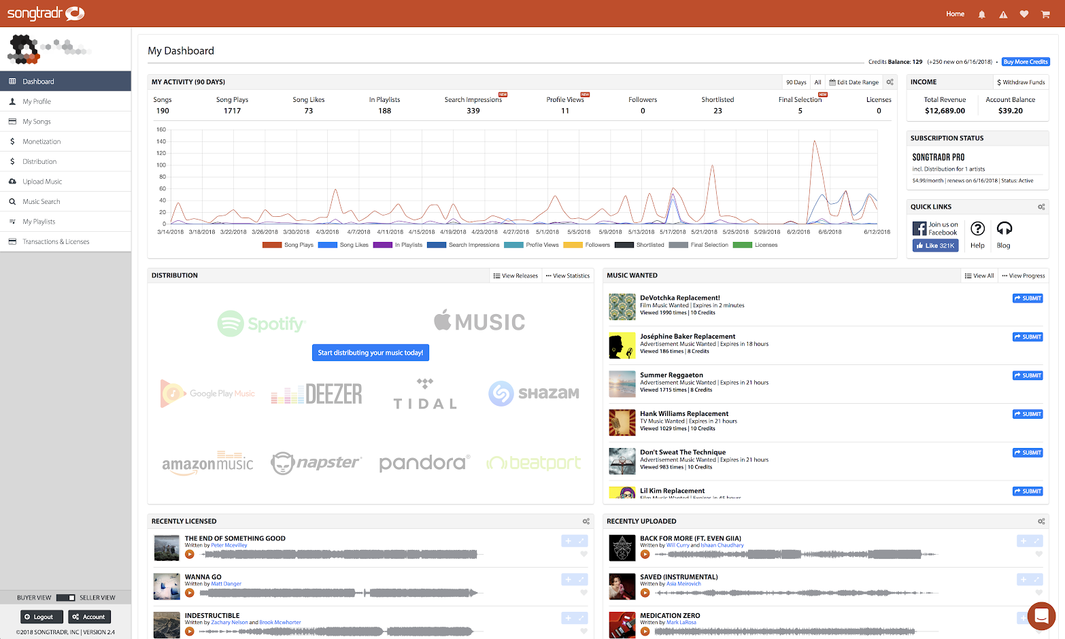Image resolution: width=1065 pixels, height=639 pixels.
Task: Open Joséphine Baker Replacement thumbnail
Action: tap(622, 345)
